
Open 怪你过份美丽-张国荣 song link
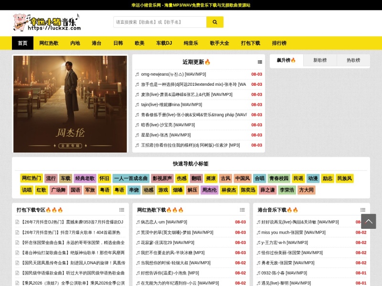pyautogui.click(x=292, y=253)
